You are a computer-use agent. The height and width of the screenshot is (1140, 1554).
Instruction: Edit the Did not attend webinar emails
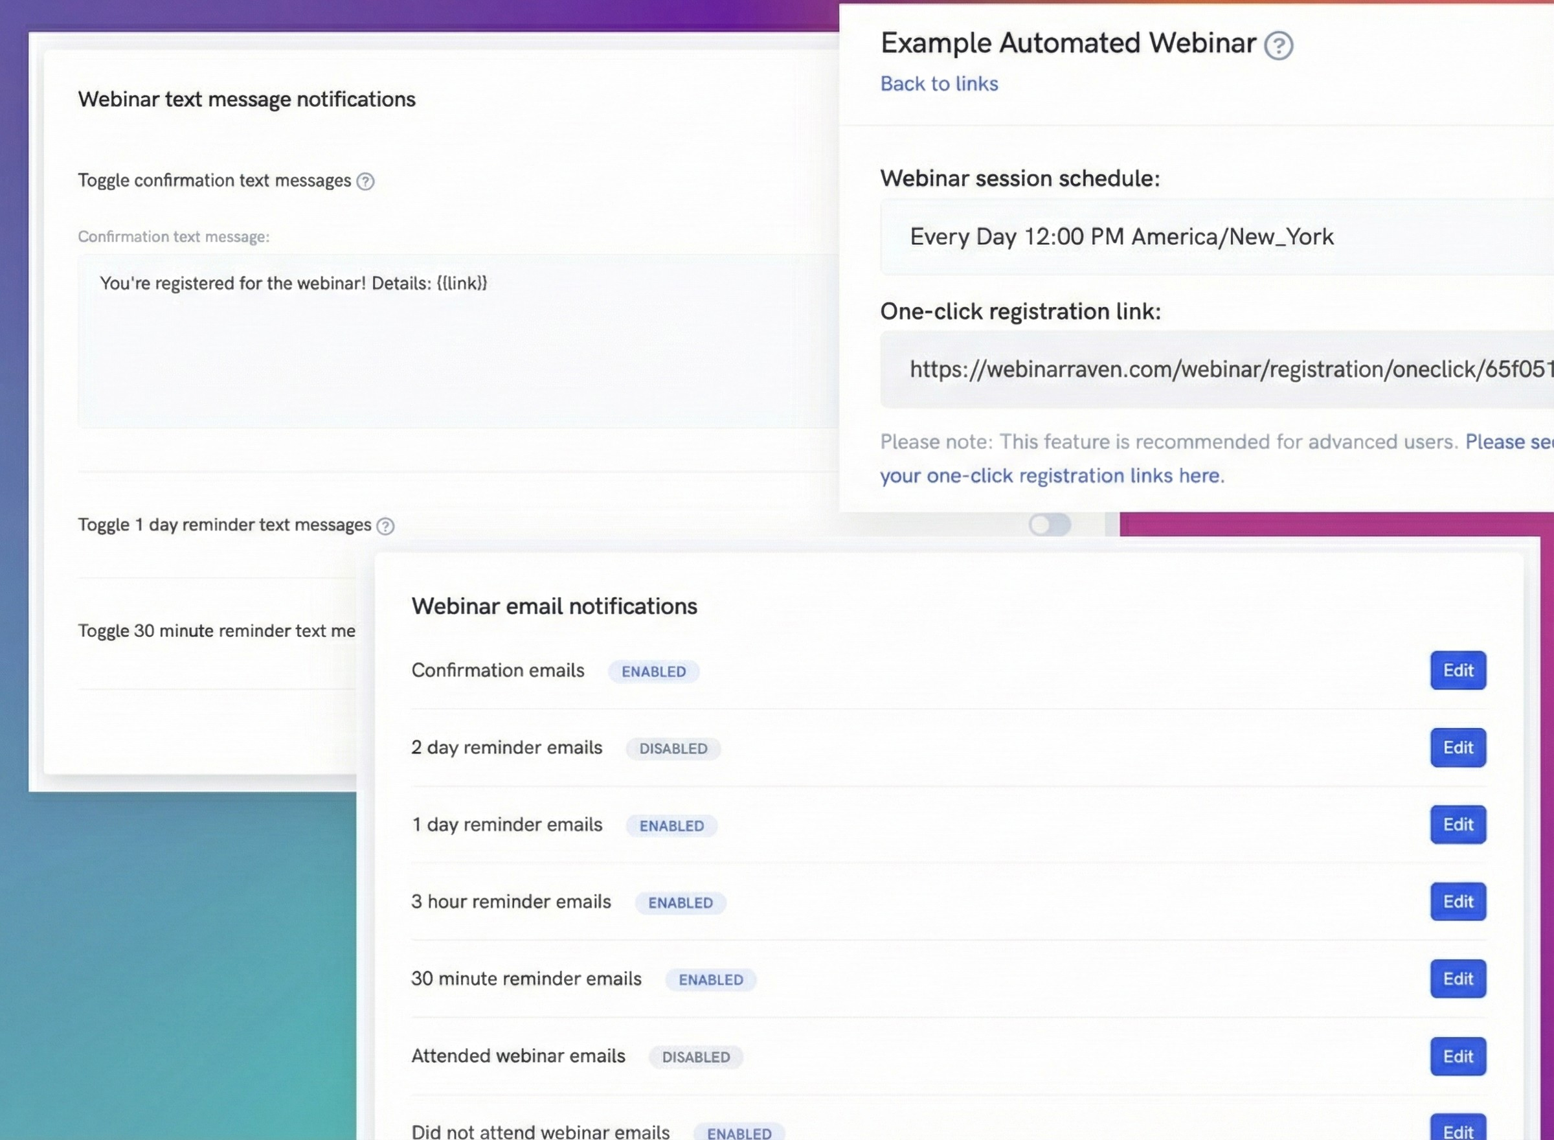(1458, 1129)
